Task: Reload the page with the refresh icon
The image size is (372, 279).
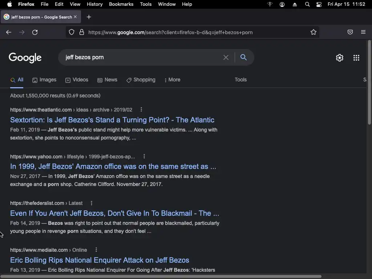Action: pos(35,32)
